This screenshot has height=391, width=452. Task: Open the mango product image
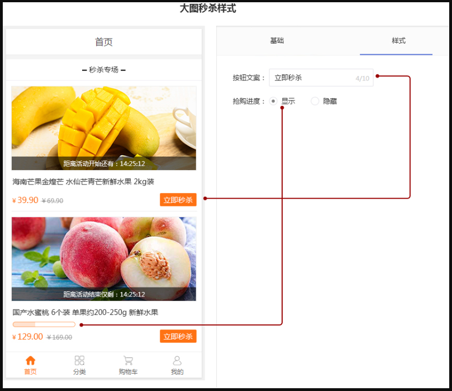pos(104,128)
